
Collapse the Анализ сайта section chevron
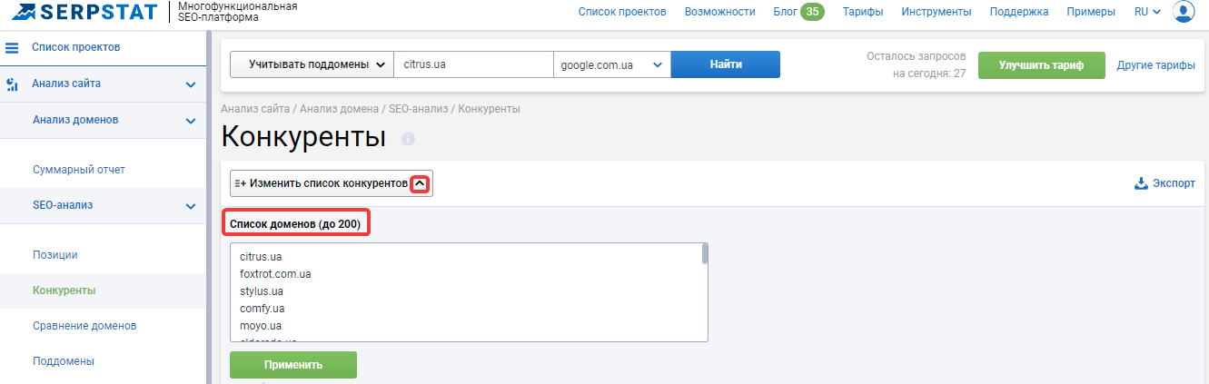[x=191, y=84]
